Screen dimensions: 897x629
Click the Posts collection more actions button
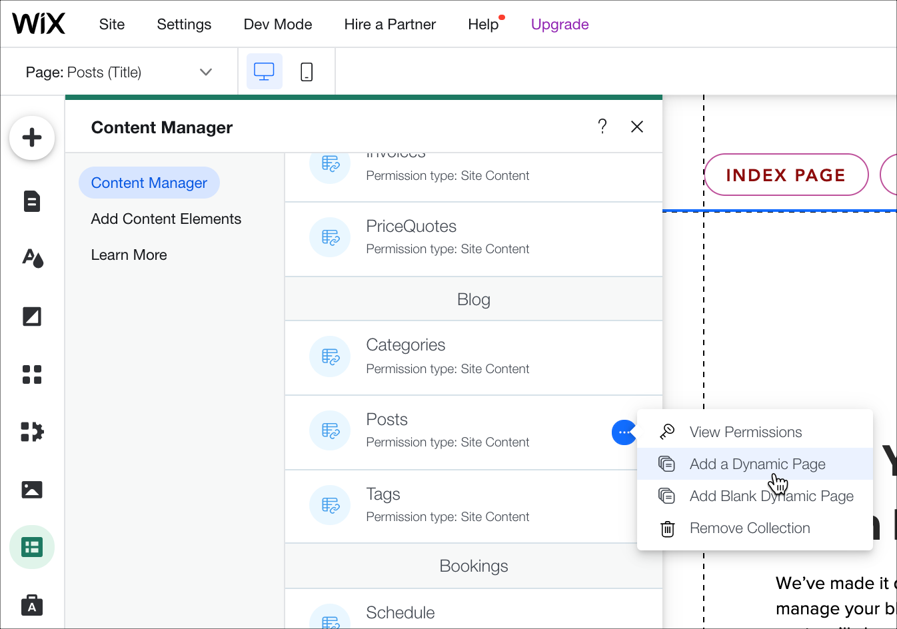(624, 432)
